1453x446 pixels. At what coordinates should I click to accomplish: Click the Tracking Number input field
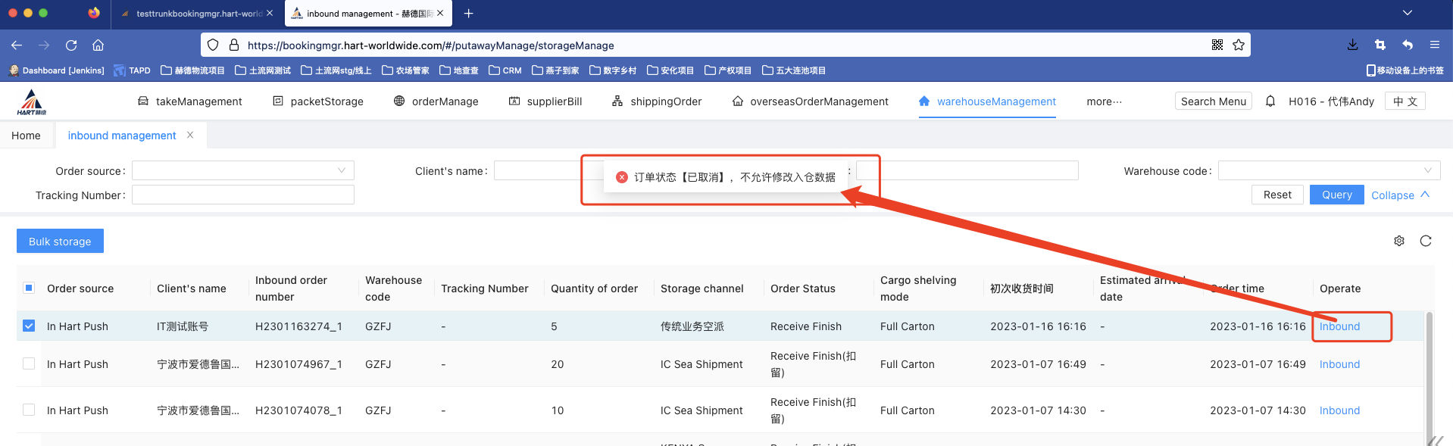click(x=242, y=195)
